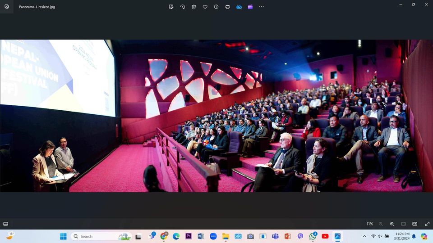Image resolution: width=433 pixels, height=243 pixels.
Task: Open WhatsApp from the taskbar
Action: (313, 236)
